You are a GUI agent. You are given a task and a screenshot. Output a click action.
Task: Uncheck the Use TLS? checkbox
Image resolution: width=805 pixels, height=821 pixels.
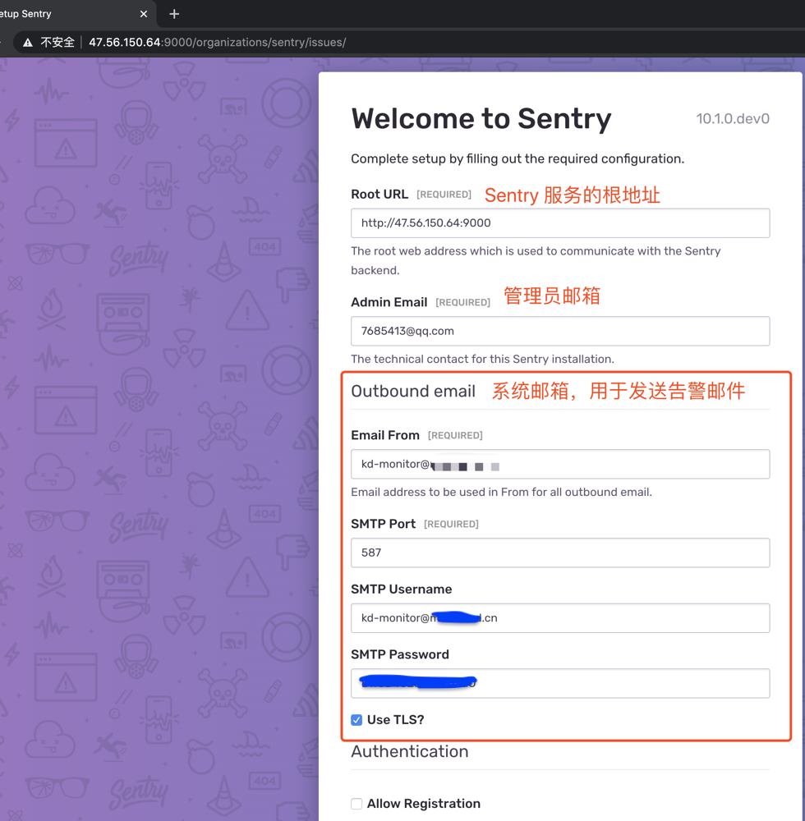point(356,720)
